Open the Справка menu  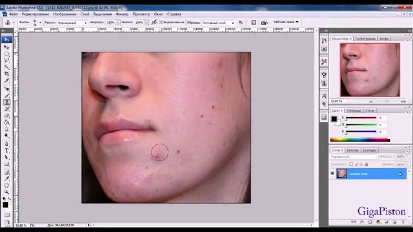point(174,14)
